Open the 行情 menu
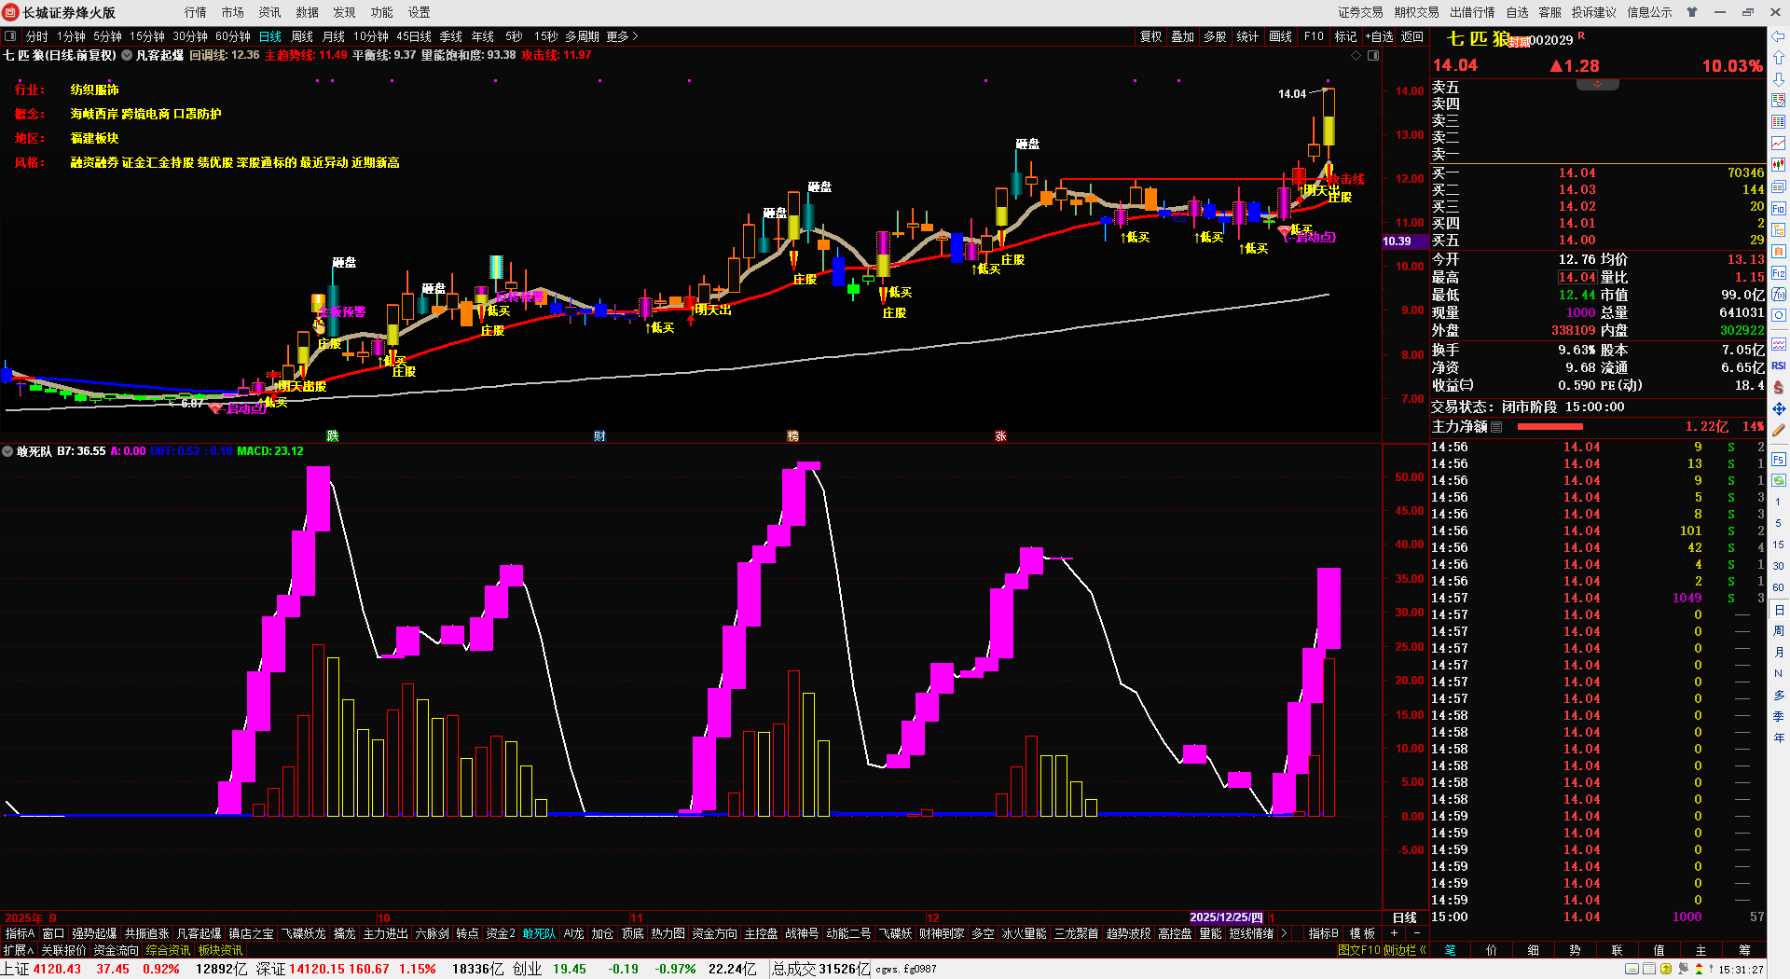This screenshot has height=979, width=1790. coord(196,12)
